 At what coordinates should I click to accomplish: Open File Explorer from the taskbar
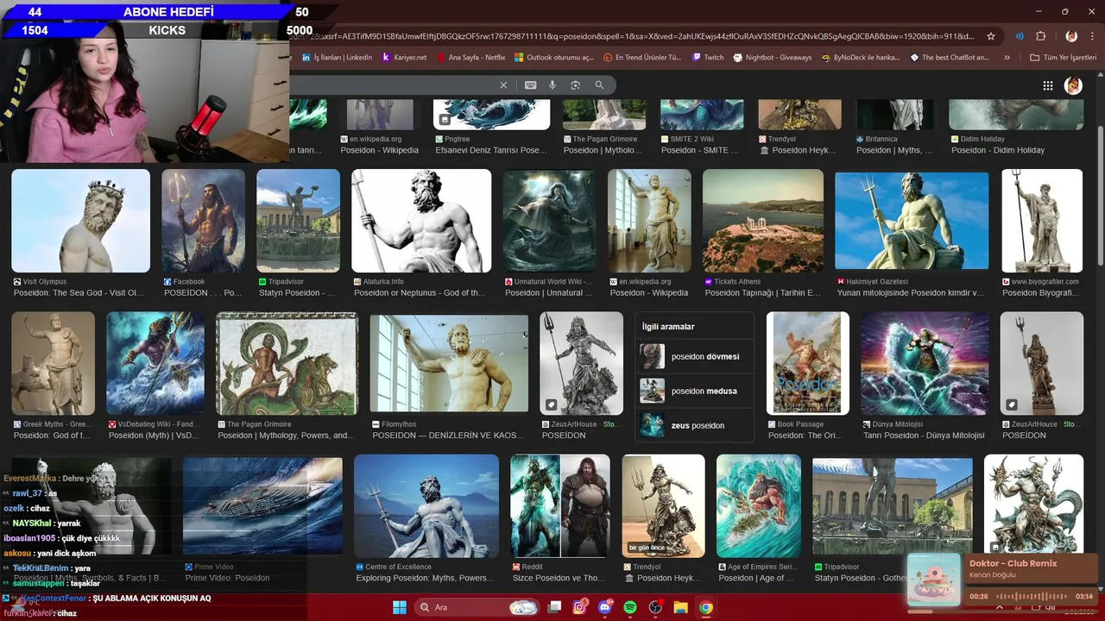coord(680,607)
